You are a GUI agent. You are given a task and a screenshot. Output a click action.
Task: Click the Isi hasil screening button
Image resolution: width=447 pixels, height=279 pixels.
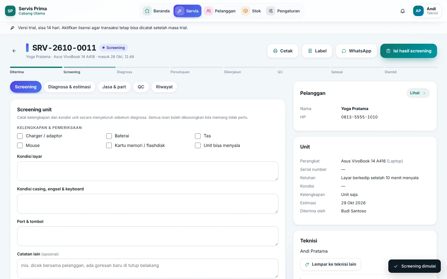click(409, 51)
